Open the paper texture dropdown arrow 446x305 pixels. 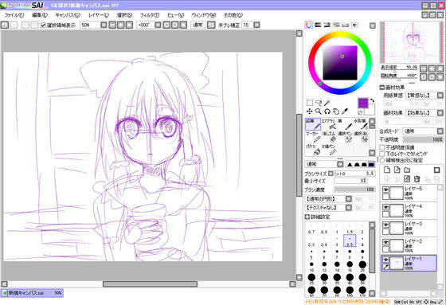440,96
